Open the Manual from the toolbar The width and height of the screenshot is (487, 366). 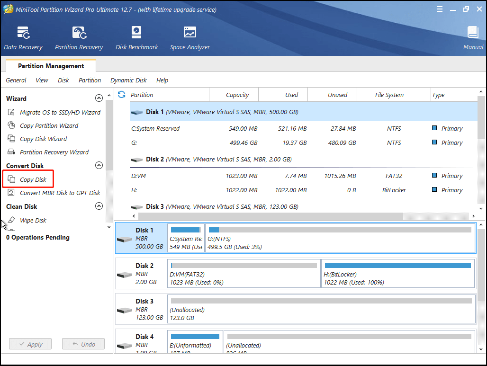[472, 38]
